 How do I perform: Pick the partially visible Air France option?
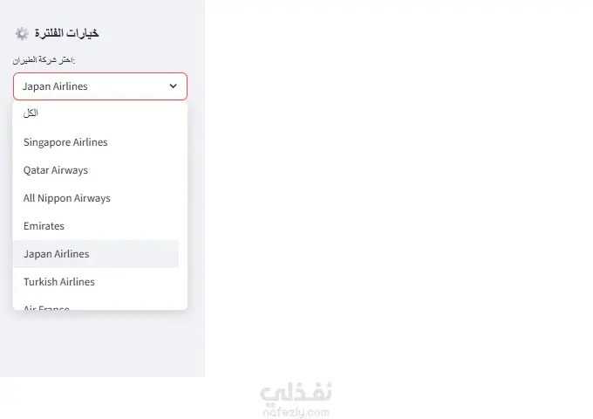pyautogui.click(x=47, y=306)
